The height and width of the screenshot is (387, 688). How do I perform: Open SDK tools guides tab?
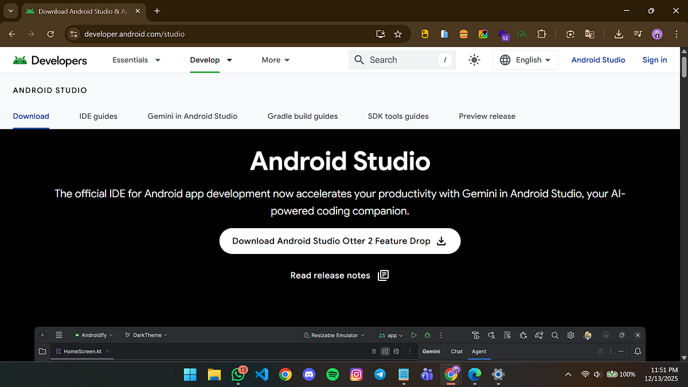398,116
